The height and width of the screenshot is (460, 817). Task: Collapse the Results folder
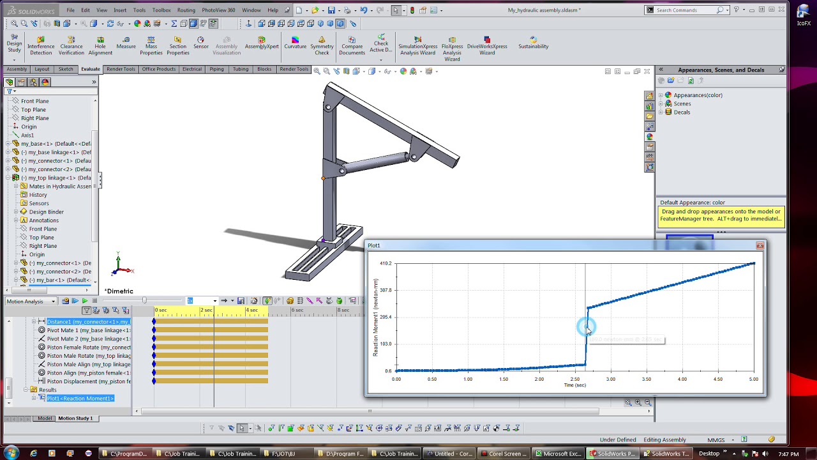coord(26,390)
